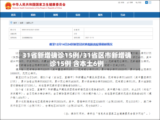
Task: Go to 信息公开 in the breadcrumb
Action: click(x=30, y=23)
